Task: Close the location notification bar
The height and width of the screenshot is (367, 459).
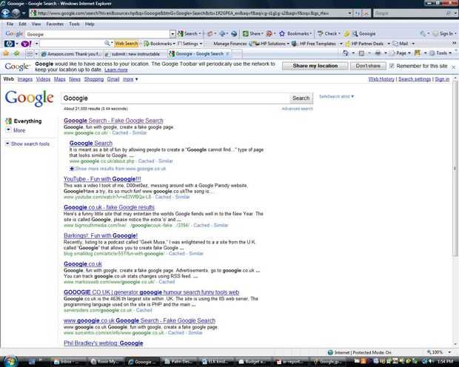Action: [453, 67]
